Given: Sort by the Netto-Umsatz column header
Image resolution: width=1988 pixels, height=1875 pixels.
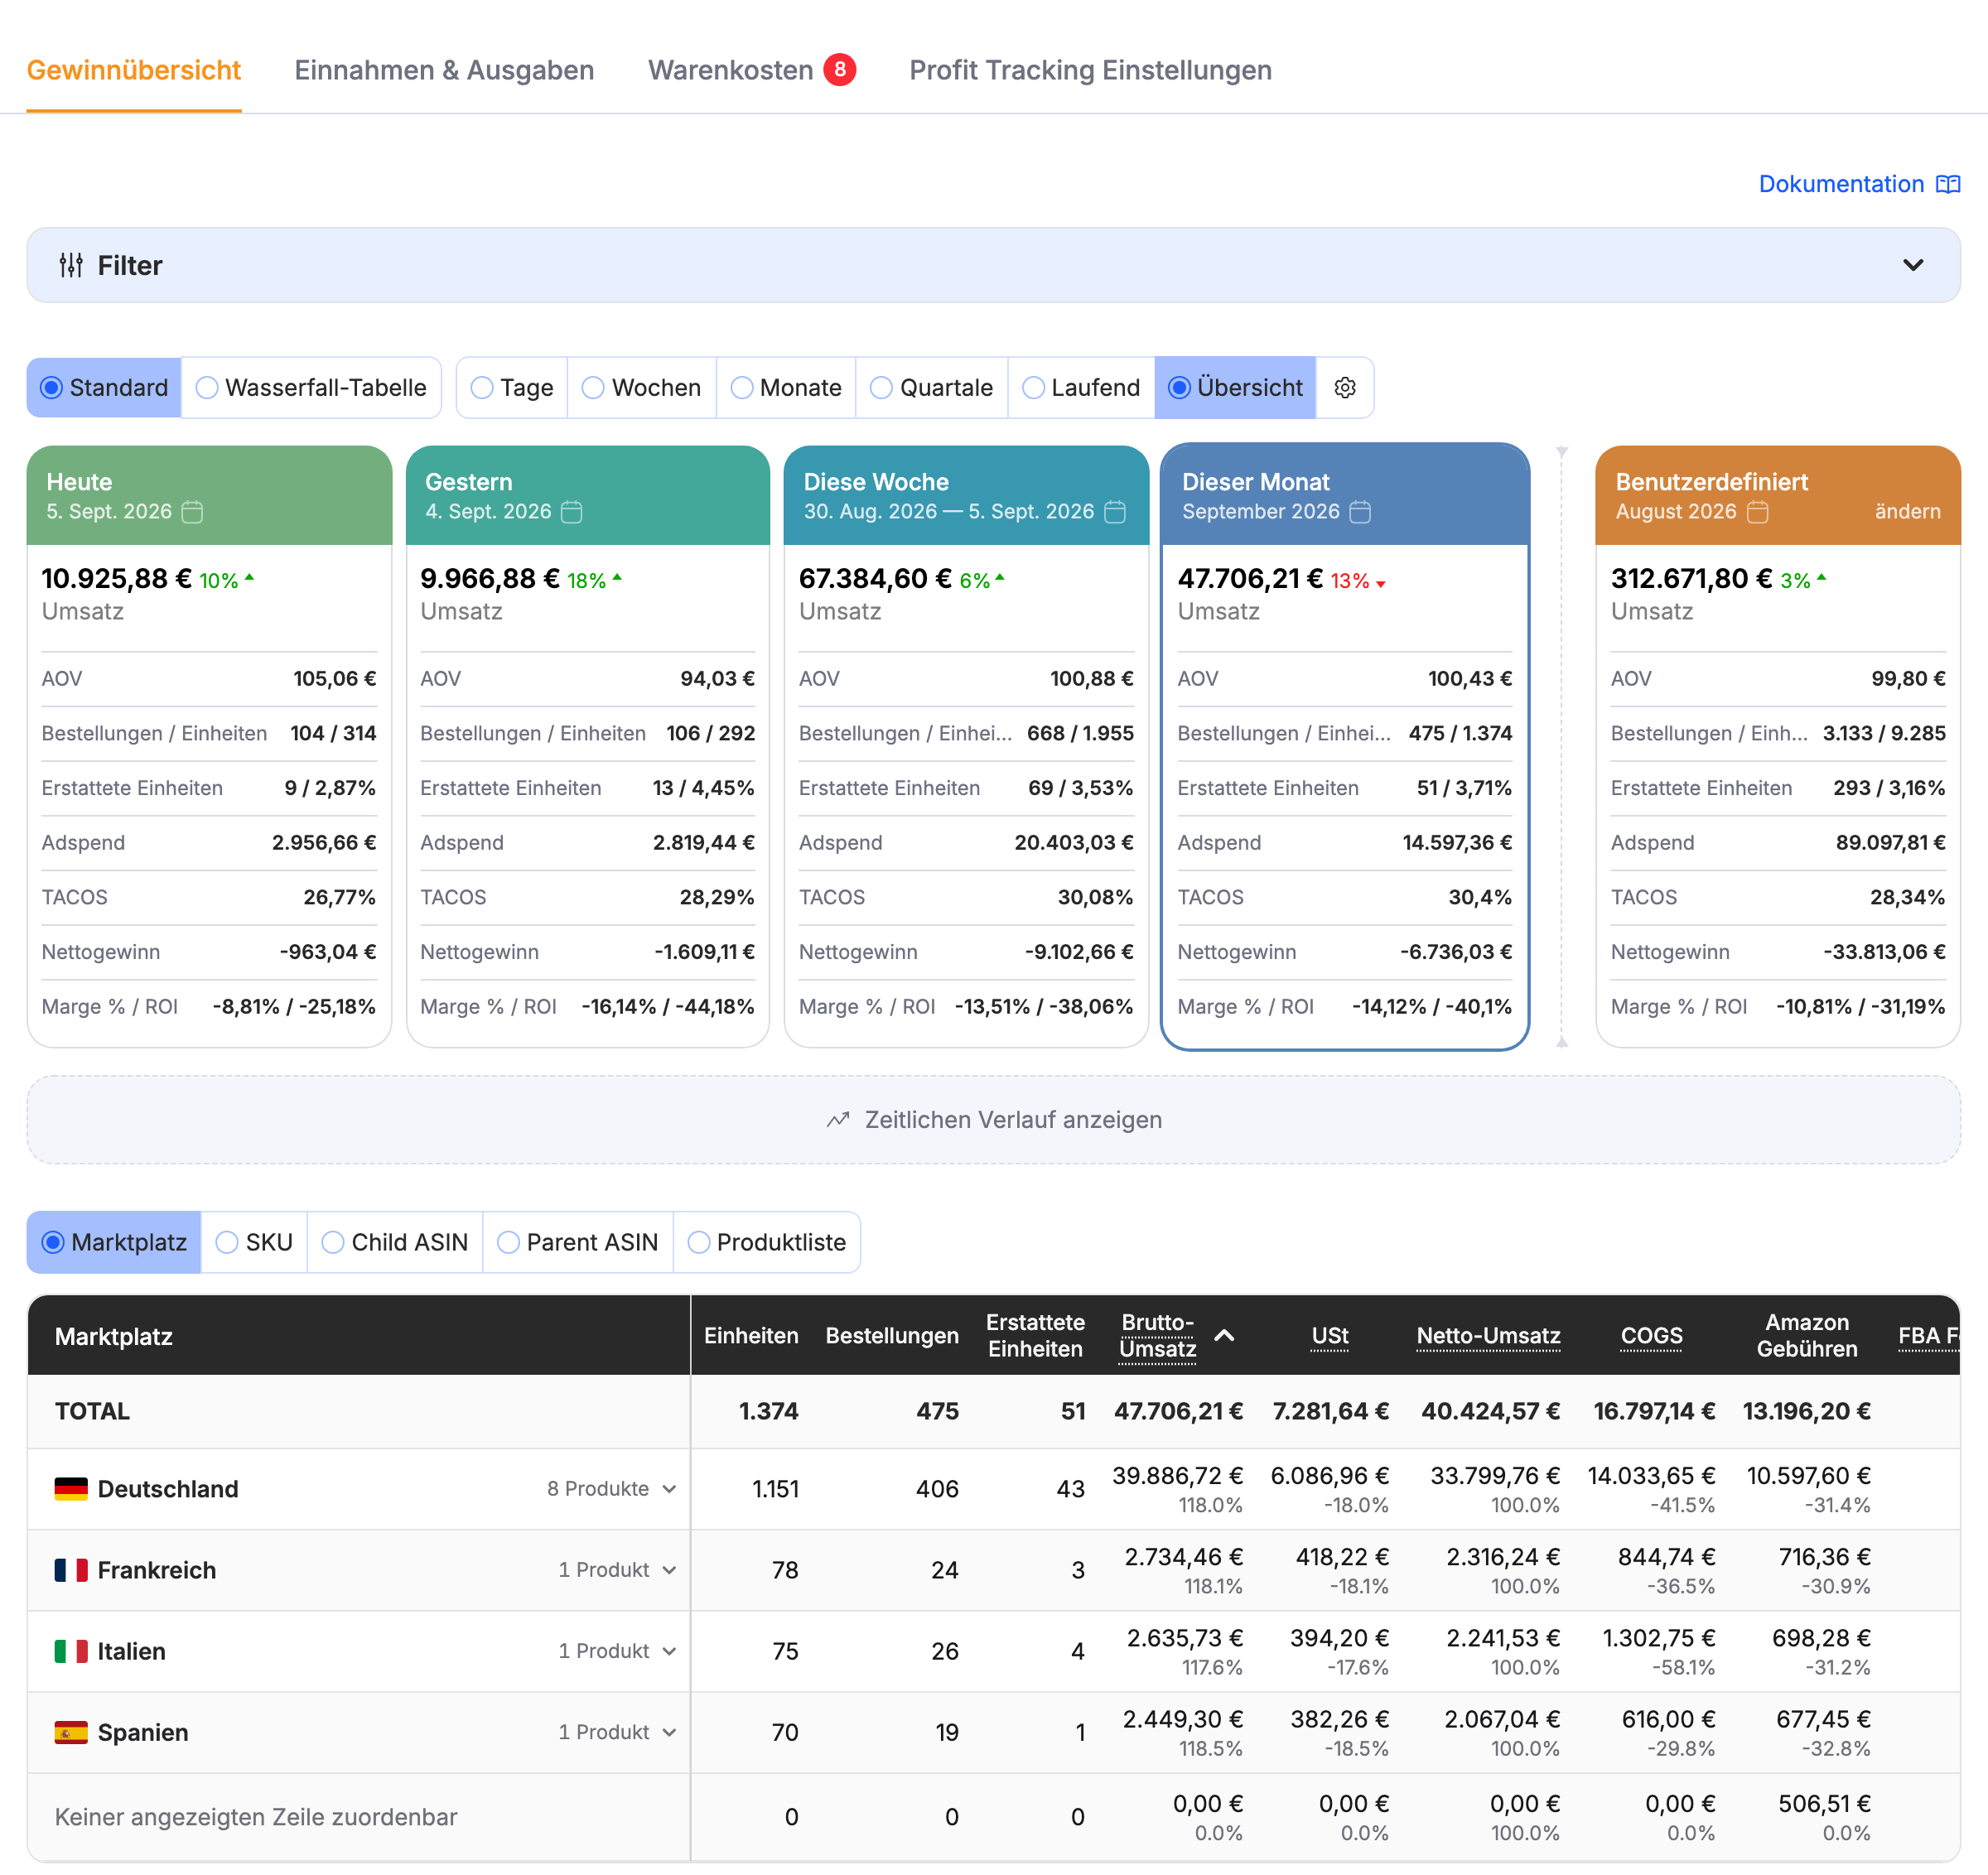Looking at the screenshot, I should [1488, 1336].
